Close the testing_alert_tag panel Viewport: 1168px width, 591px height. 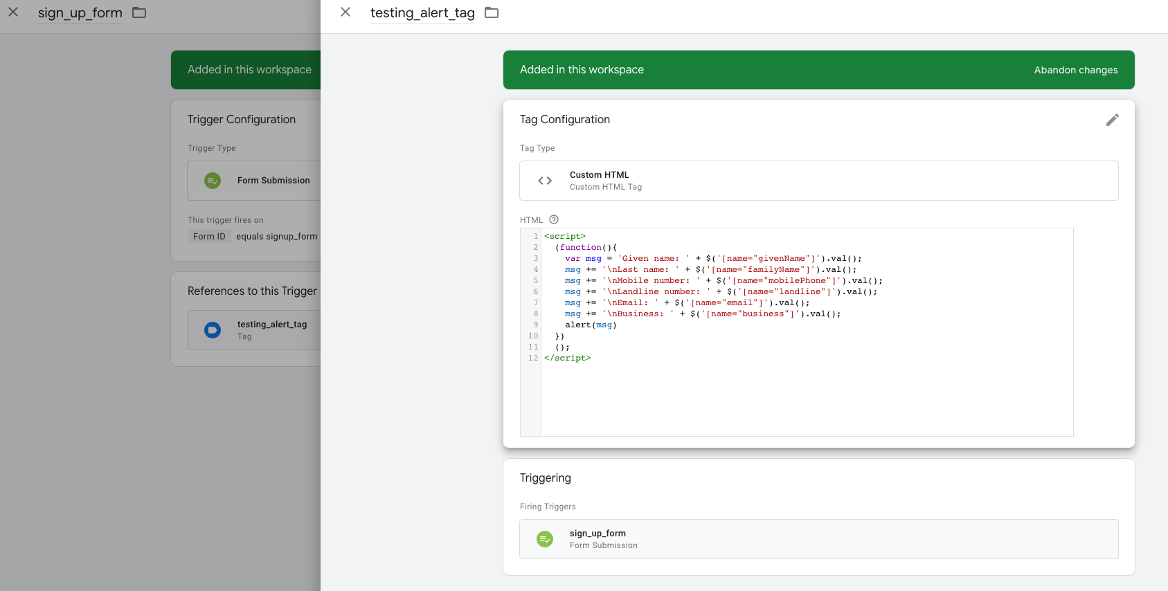tap(345, 12)
